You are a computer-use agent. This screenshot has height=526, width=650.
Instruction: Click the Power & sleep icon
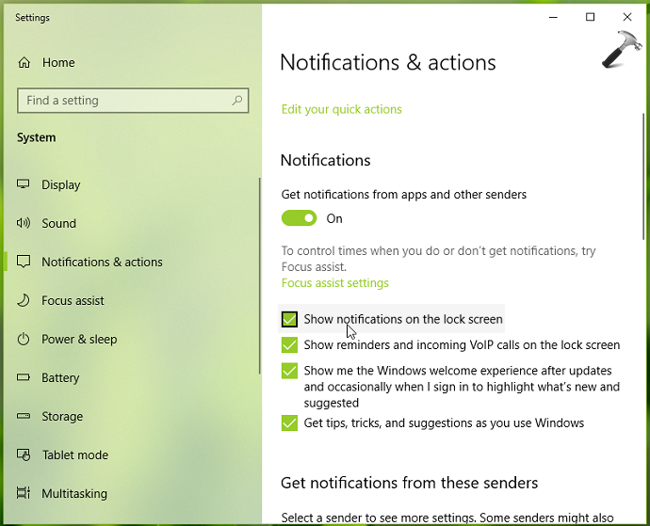click(24, 339)
